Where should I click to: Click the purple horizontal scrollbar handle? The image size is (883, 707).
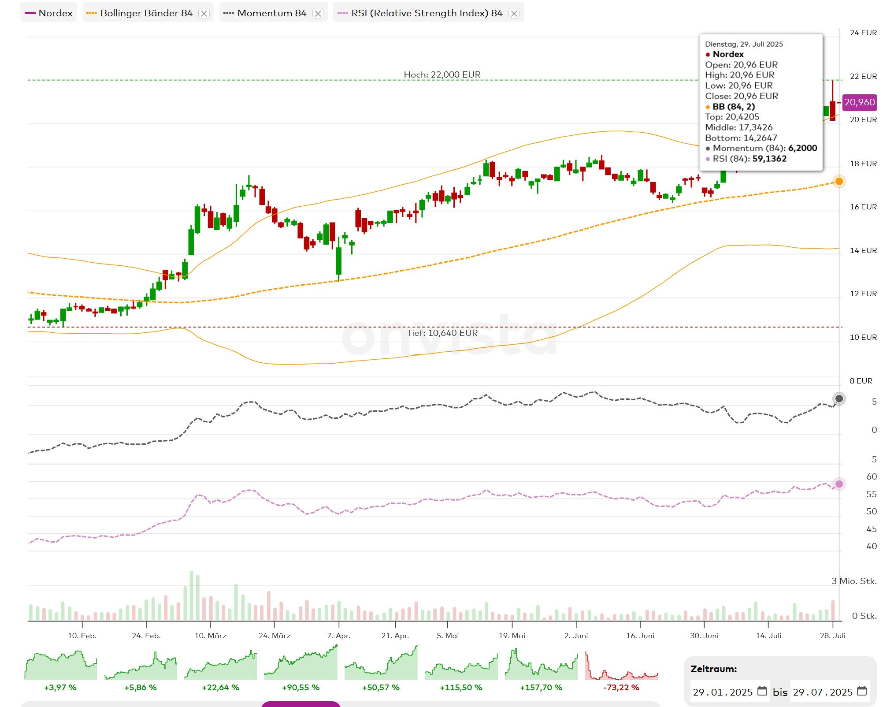click(301, 704)
